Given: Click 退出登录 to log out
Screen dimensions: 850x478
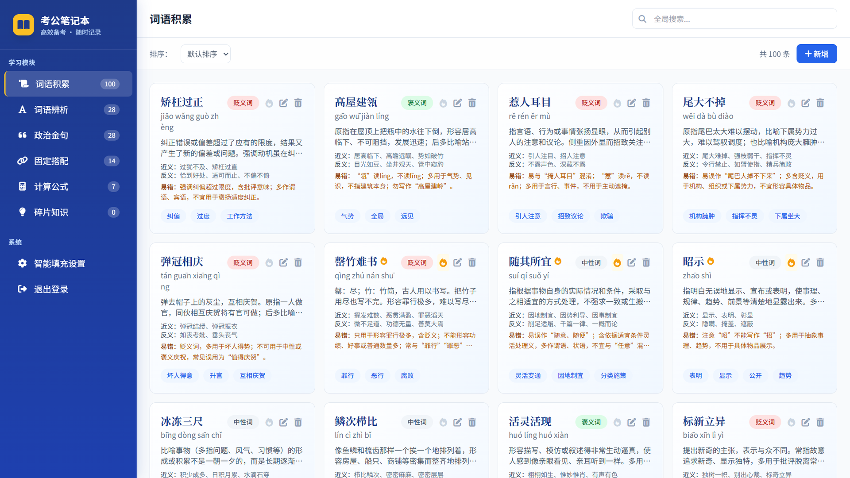Looking at the screenshot, I should pos(68,289).
